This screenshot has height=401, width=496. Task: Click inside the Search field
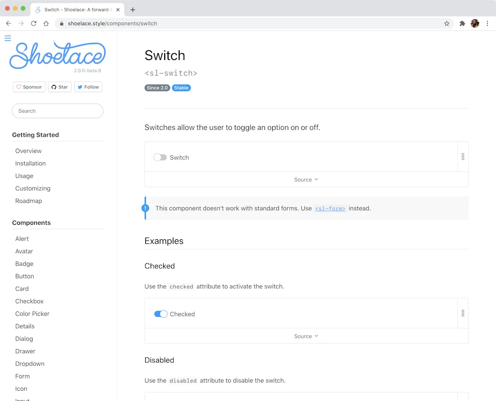pyautogui.click(x=57, y=111)
